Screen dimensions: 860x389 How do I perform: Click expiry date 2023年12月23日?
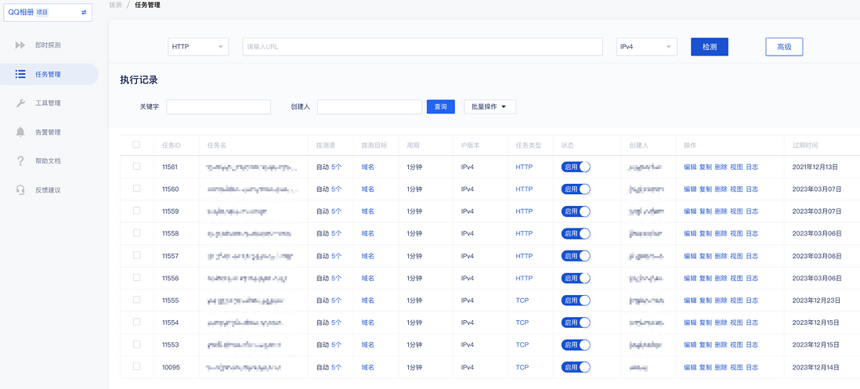point(817,301)
